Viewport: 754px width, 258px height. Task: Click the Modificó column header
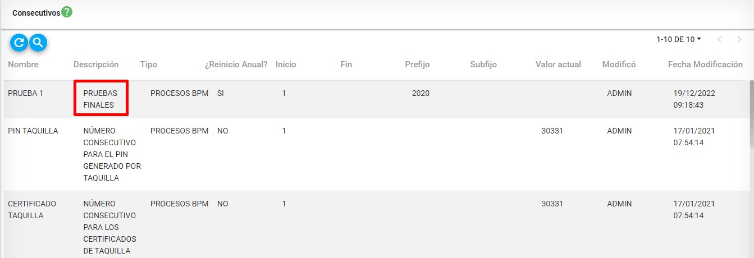(x=619, y=64)
